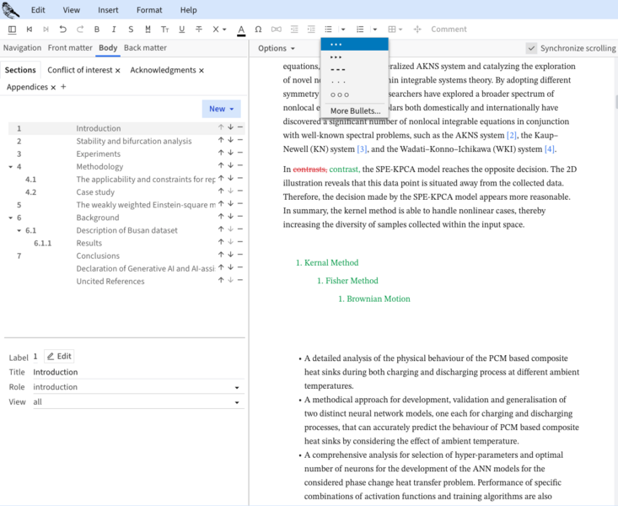Toggle the Synchronize scrolling checkbox
Image resolution: width=618 pixels, height=506 pixels.
tap(531, 48)
